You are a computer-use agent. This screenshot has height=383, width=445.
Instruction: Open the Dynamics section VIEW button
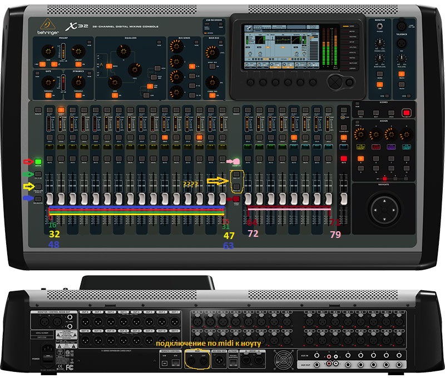coord(90,73)
